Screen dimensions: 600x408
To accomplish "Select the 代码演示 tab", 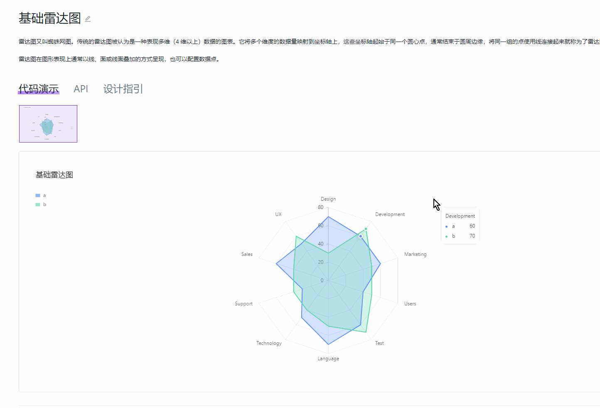I will pos(39,88).
